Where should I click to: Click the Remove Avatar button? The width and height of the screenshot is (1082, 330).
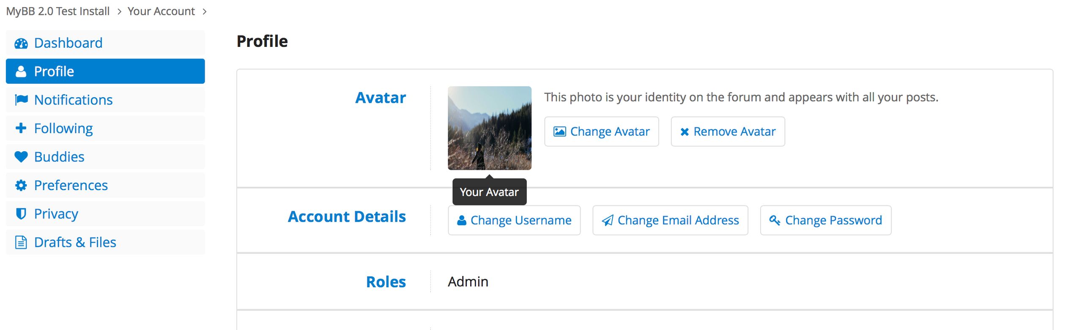[x=728, y=131]
